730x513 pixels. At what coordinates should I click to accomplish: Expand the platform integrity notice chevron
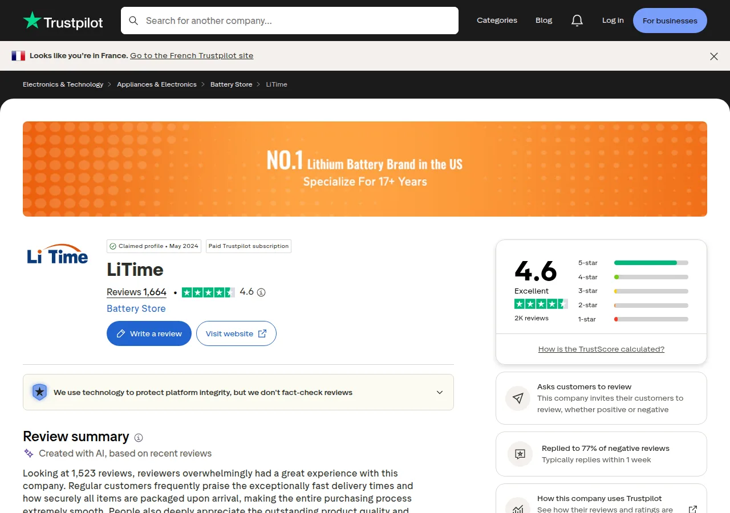point(440,392)
